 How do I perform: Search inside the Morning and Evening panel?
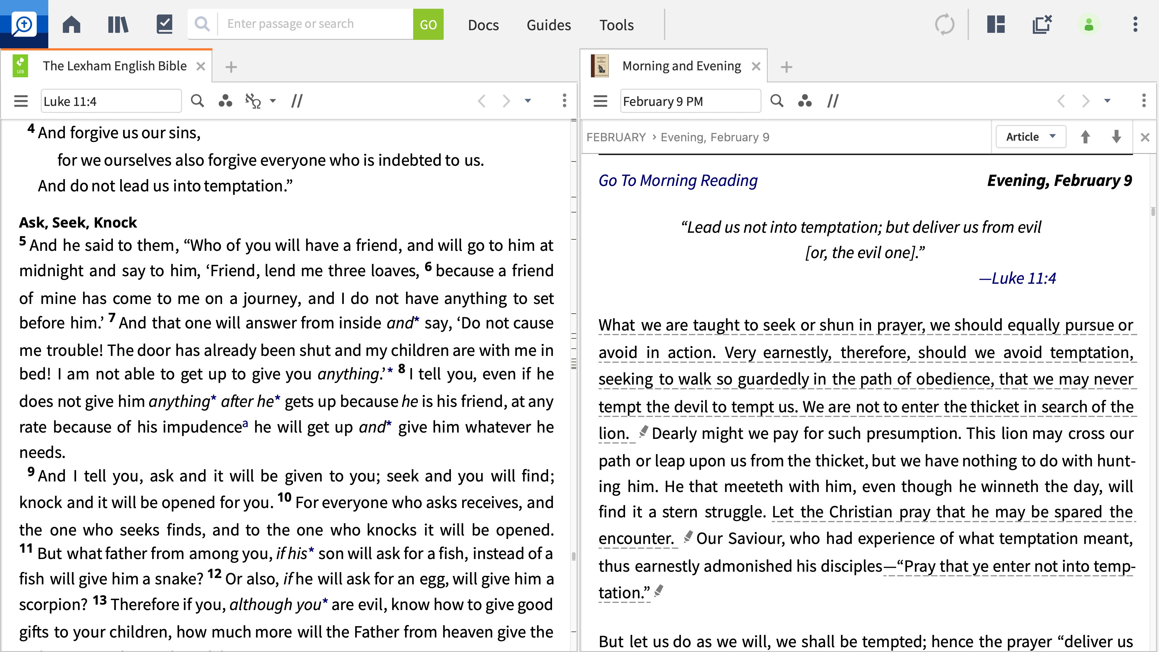tap(777, 101)
